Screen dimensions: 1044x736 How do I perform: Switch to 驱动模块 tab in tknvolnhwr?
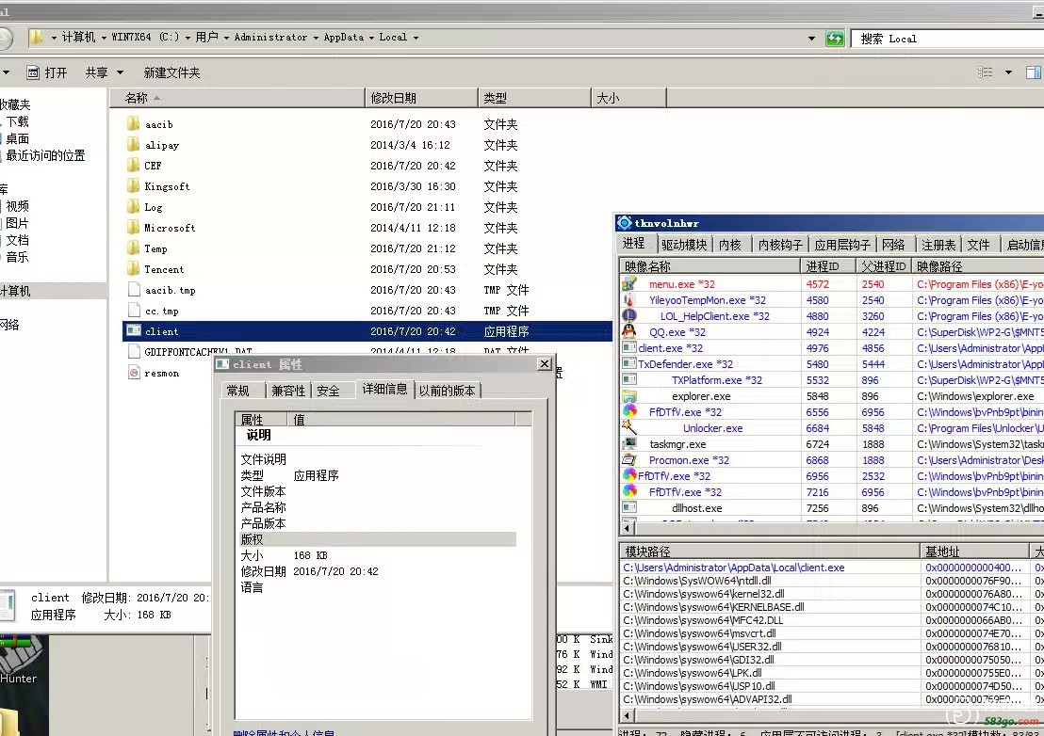pos(684,245)
